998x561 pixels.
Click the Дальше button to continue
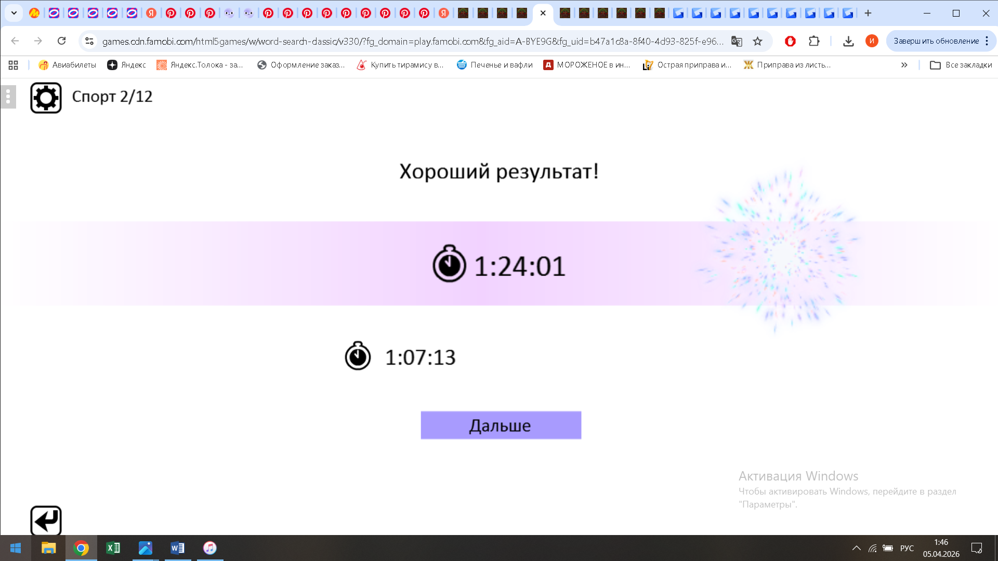coord(501,425)
